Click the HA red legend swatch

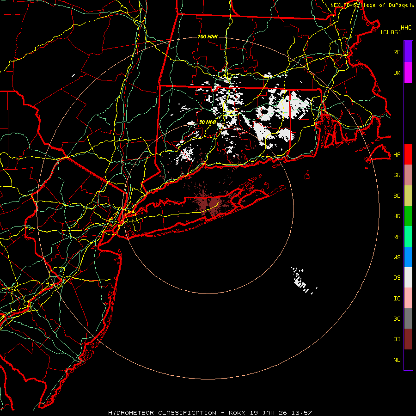click(408, 154)
